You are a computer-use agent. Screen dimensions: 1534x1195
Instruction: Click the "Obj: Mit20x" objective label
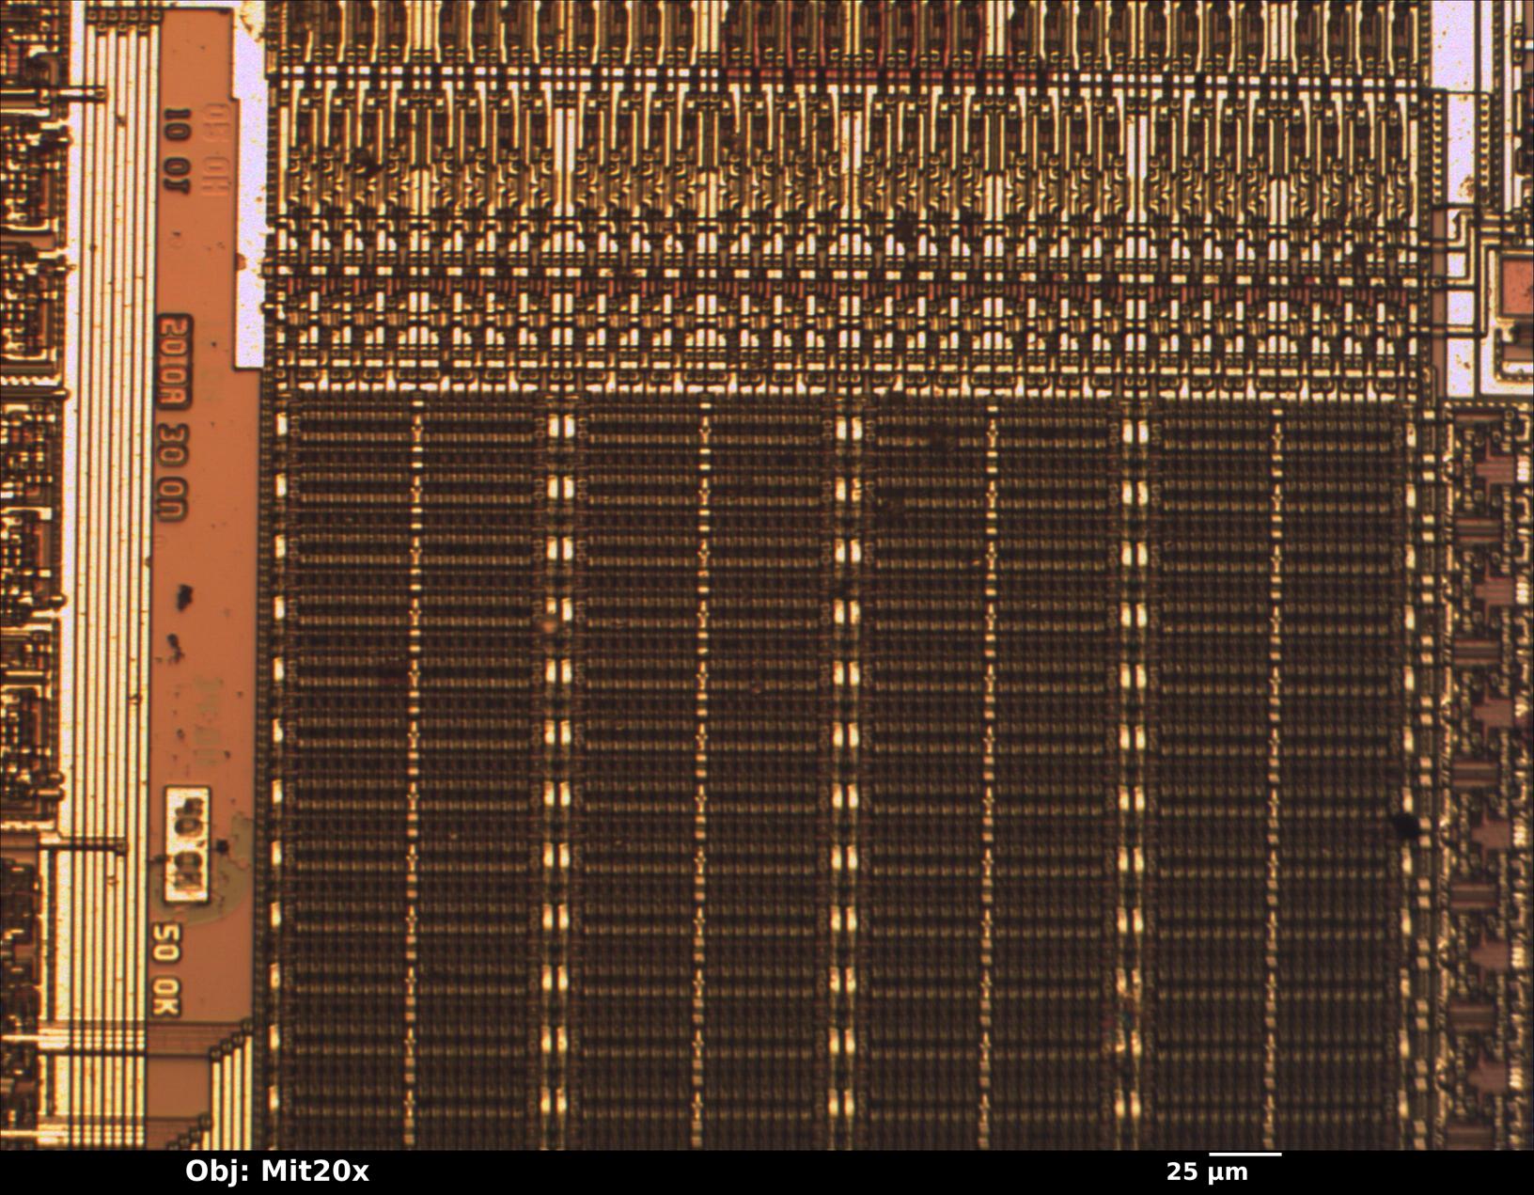[276, 1171]
